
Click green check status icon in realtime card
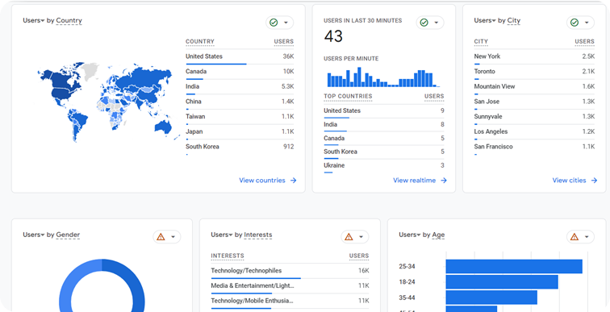click(424, 23)
